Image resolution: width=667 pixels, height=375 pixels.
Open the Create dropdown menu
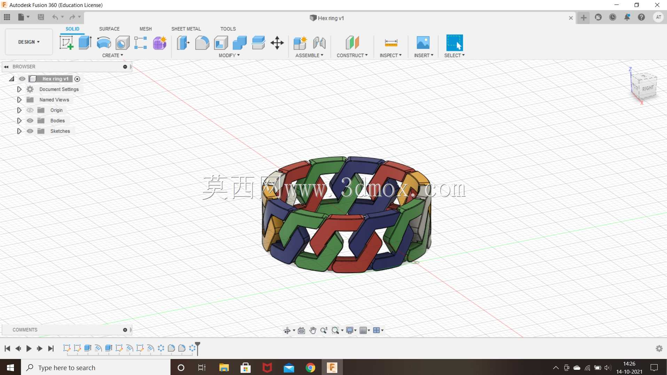[112, 55]
